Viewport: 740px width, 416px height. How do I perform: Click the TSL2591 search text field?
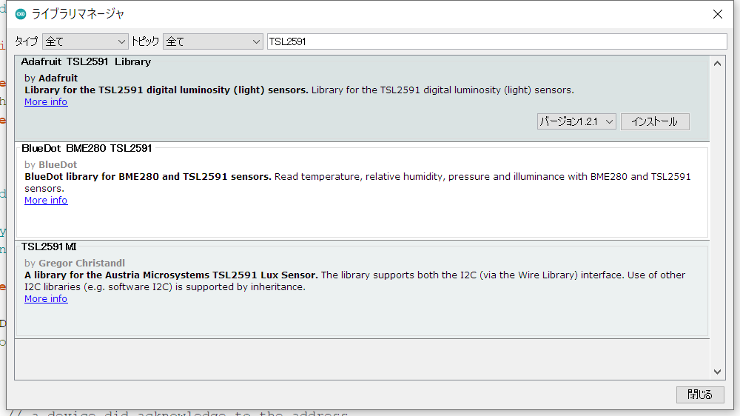pyautogui.click(x=496, y=41)
